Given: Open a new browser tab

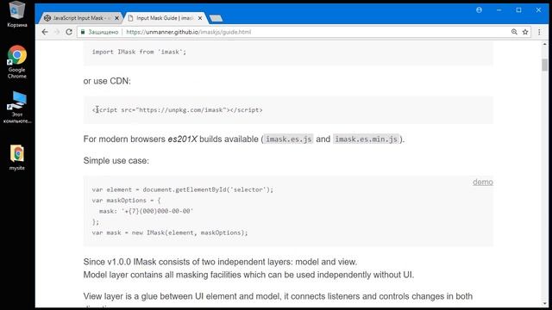Looking at the screenshot, I should [216, 18].
